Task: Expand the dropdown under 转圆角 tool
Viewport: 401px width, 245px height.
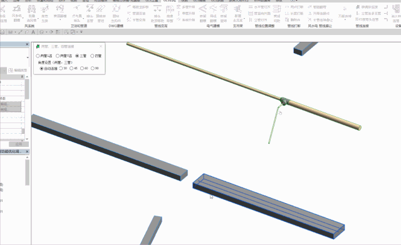Action: pos(60,20)
